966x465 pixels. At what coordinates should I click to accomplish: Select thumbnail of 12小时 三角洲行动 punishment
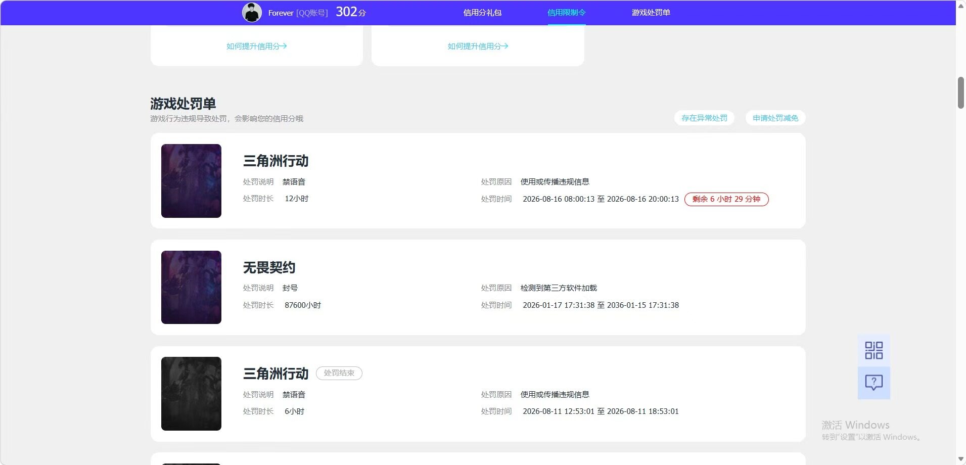[x=191, y=181]
